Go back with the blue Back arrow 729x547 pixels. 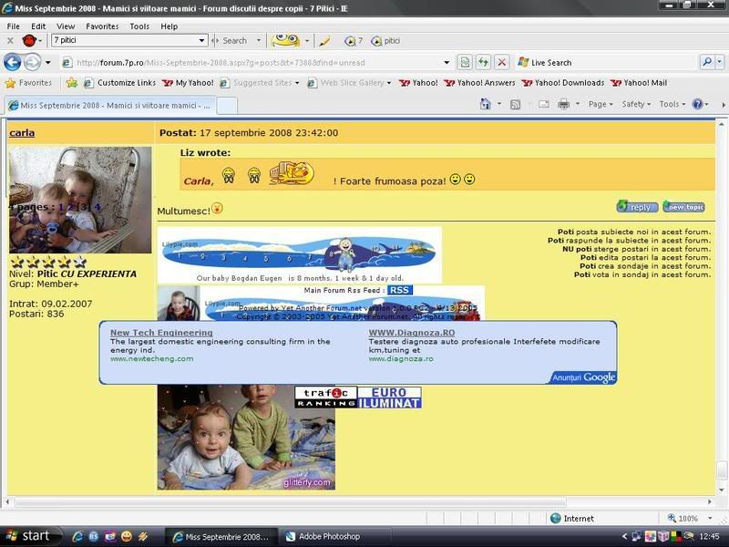coord(13,62)
